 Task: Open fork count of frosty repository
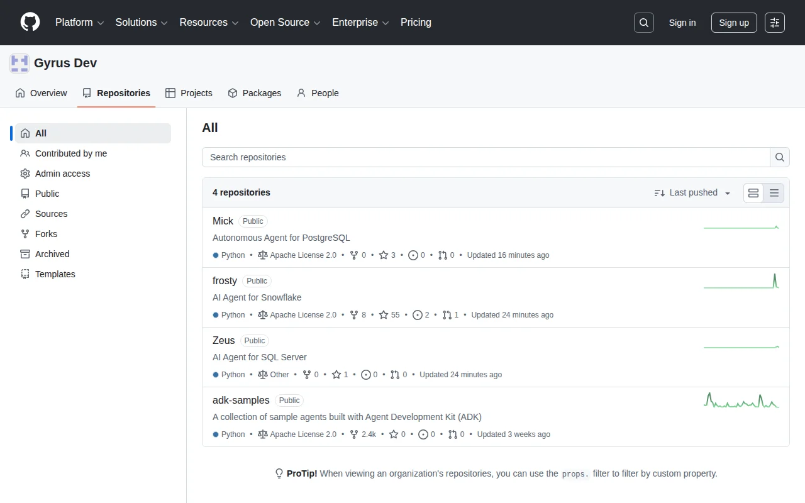click(358, 315)
